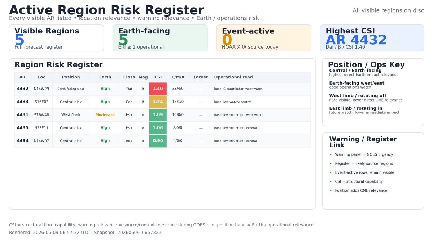Click flare count 10/0/0
Screen dimensions: 433x243
tap(178, 115)
